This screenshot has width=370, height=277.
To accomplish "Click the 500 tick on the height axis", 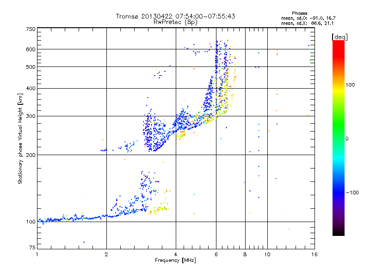I will [x=31, y=67].
